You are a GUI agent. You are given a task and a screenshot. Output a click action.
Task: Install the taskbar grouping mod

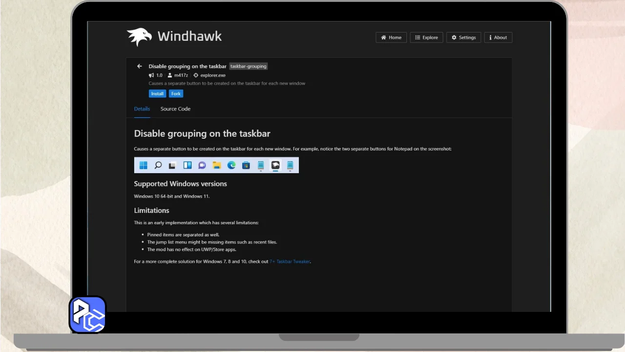point(157,93)
